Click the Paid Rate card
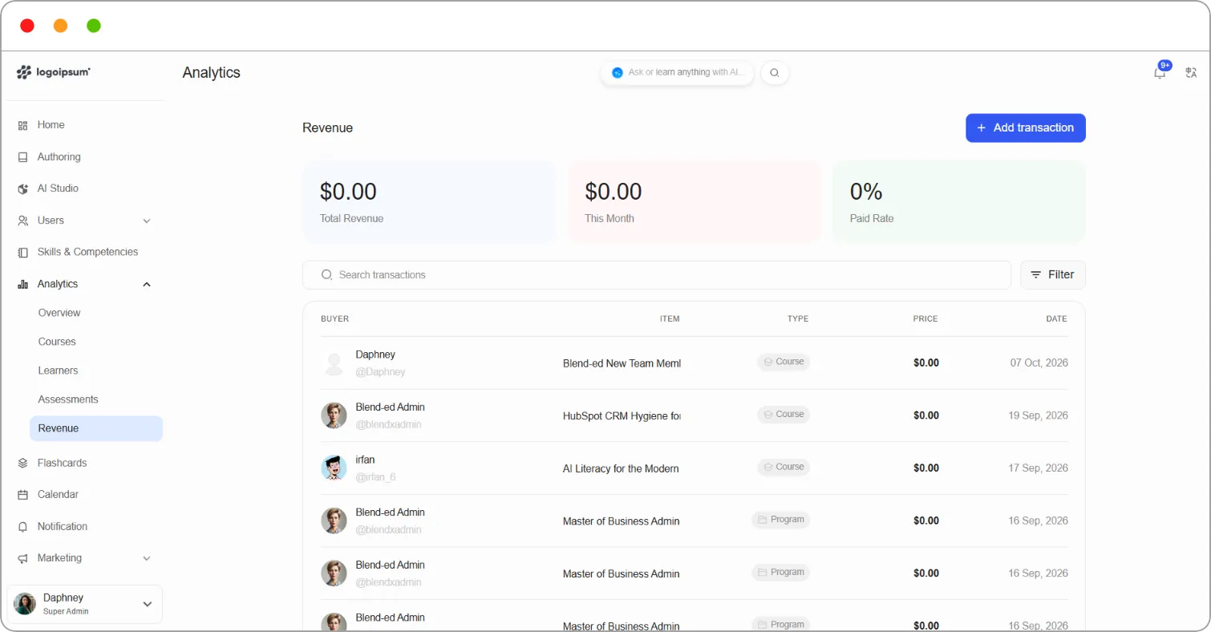 (x=959, y=201)
